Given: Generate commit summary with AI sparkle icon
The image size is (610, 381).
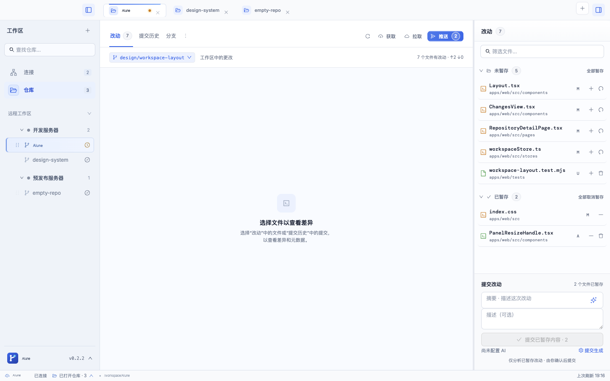Looking at the screenshot, I should tap(593, 300).
